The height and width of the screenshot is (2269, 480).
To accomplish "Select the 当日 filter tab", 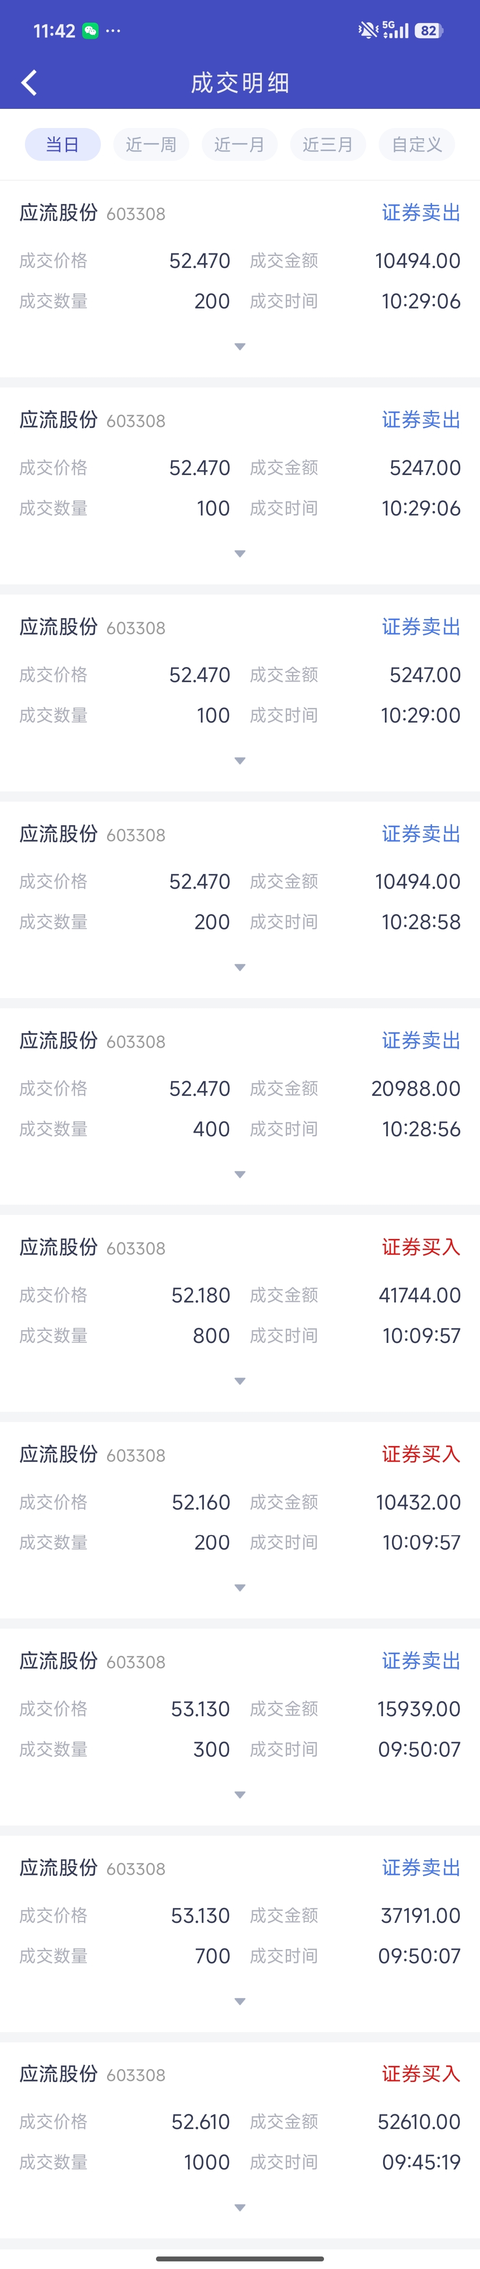I will pos(63,144).
